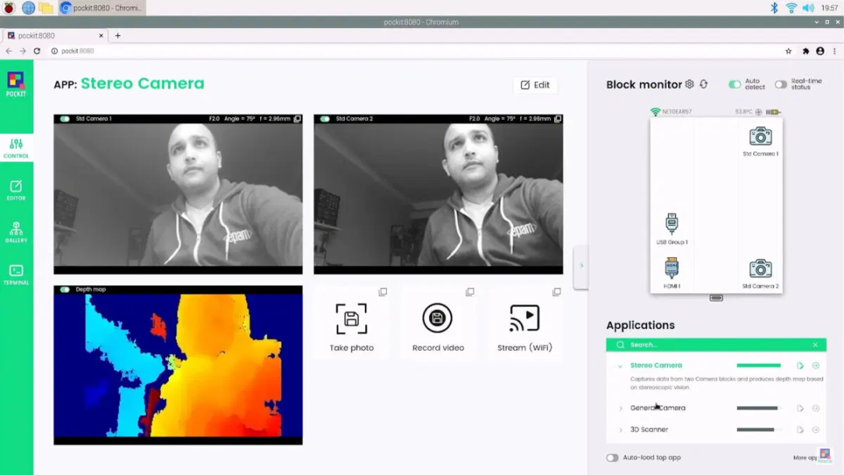
Task: Click the fan icon next to temperature
Action: click(x=758, y=112)
